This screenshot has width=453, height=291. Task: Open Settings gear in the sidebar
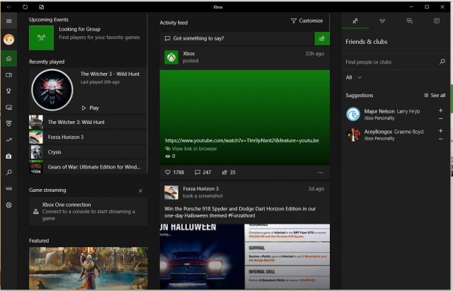click(8, 205)
